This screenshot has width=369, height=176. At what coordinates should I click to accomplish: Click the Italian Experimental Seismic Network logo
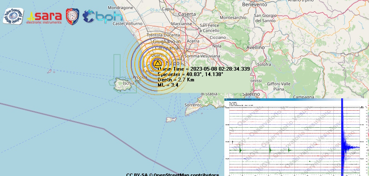[13, 16]
